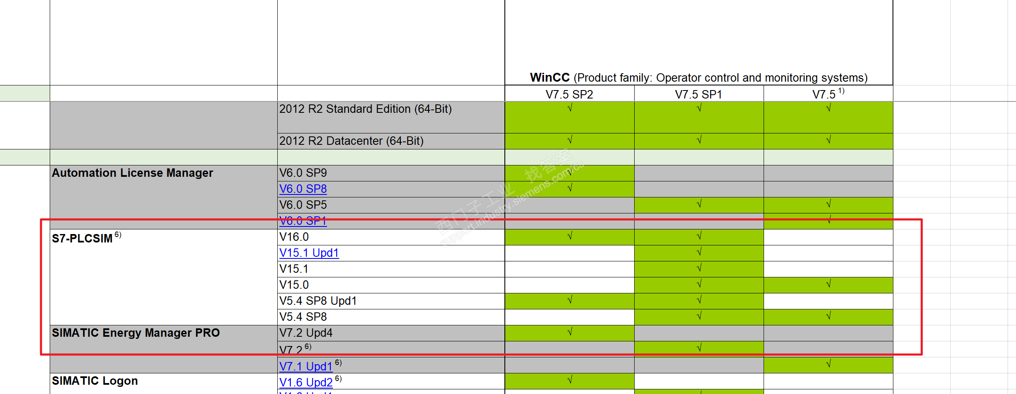Click V6.0 SP9 checkmark under V7.5 SP2
1016x394 pixels.
[570, 173]
